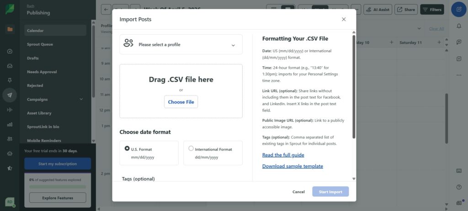Open the RD user avatar menu
The image size is (468, 211).
(x=10, y=202)
